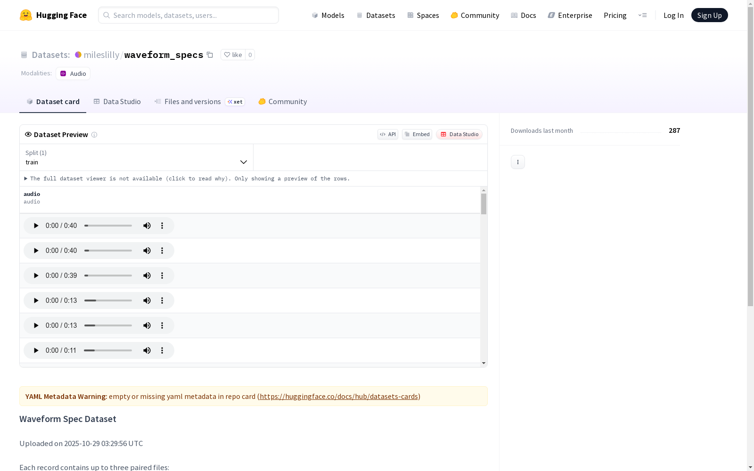Viewport: 754px width, 471px height.
Task: Open the expanded navigation menu icon
Action: point(642,15)
